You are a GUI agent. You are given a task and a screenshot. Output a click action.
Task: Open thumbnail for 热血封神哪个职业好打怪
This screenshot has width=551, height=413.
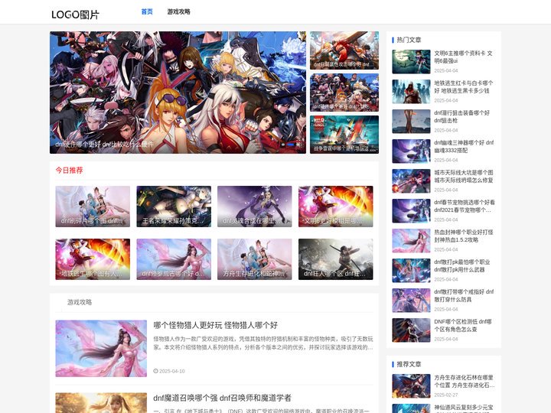(x=411, y=241)
